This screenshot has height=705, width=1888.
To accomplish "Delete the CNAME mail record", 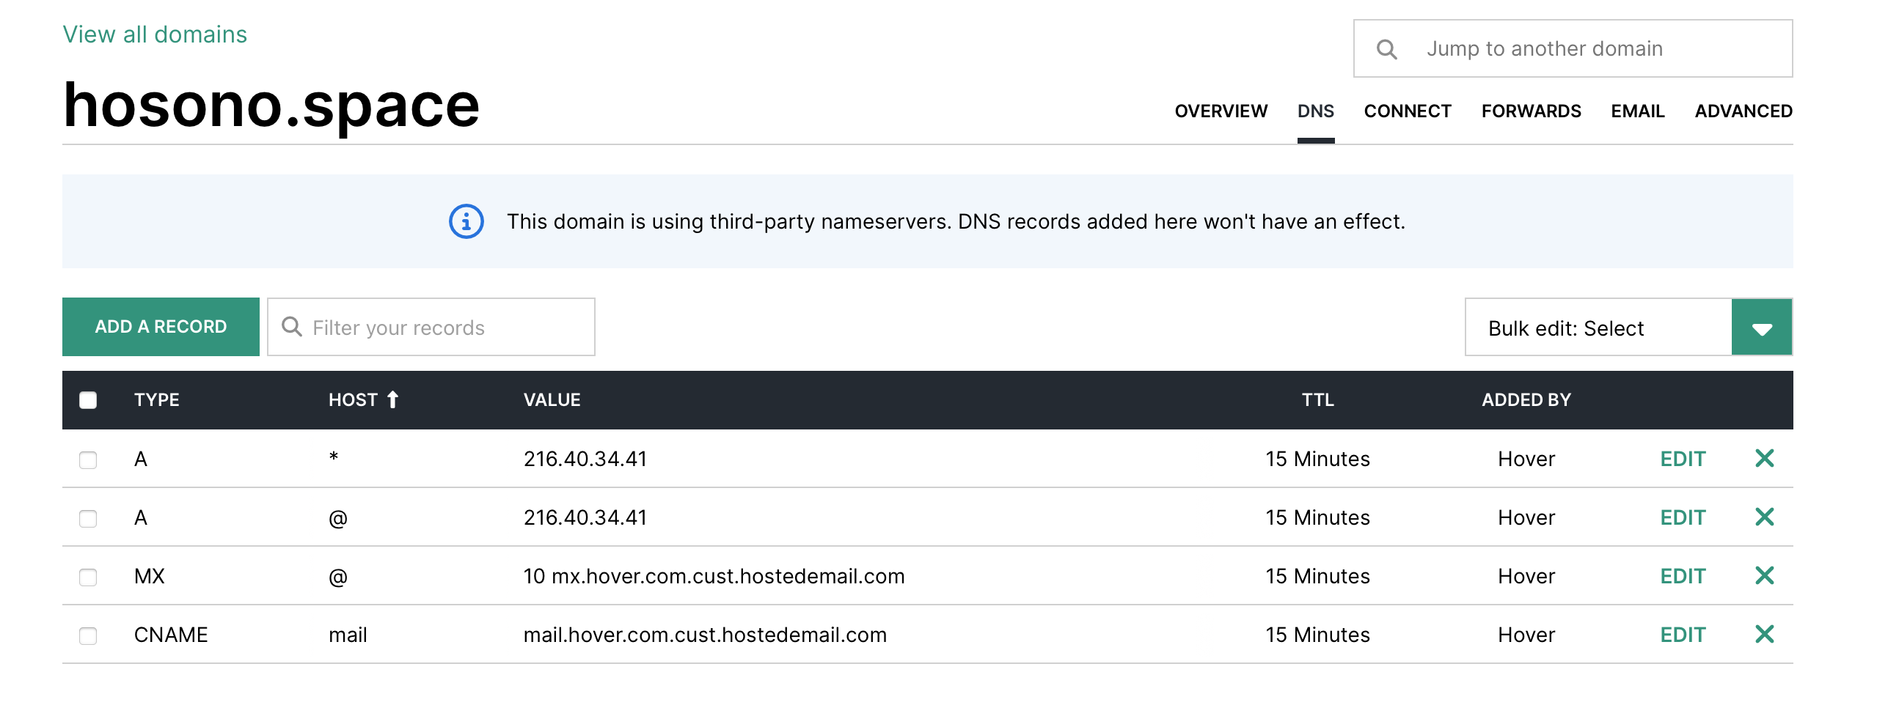I will tap(1764, 635).
